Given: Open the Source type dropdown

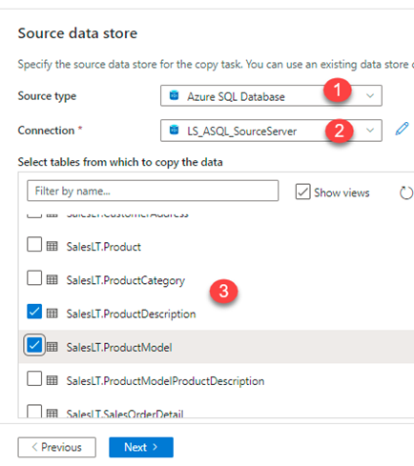Looking at the screenshot, I should pyautogui.click(x=271, y=95).
